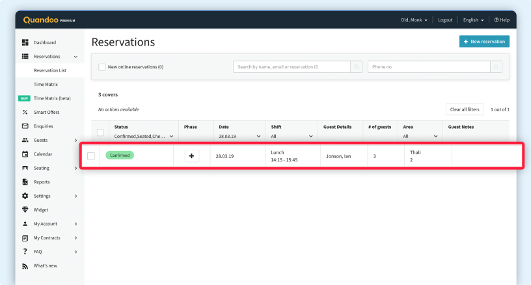The height and width of the screenshot is (285, 531).
Task: Click the Enquiries envelope icon
Action: click(x=25, y=126)
